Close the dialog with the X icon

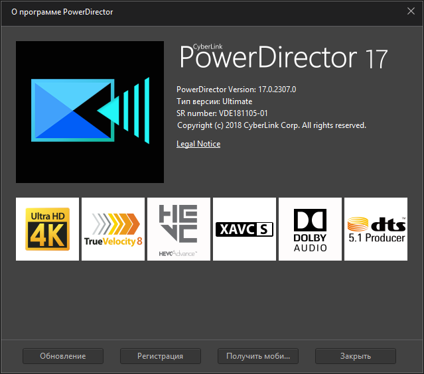pyautogui.click(x=411, y=11)
